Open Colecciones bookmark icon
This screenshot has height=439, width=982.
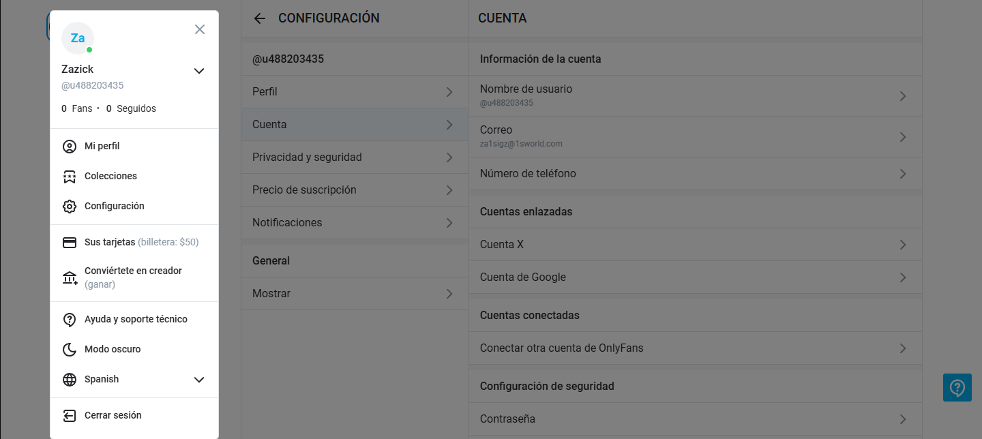click(70, 177)
